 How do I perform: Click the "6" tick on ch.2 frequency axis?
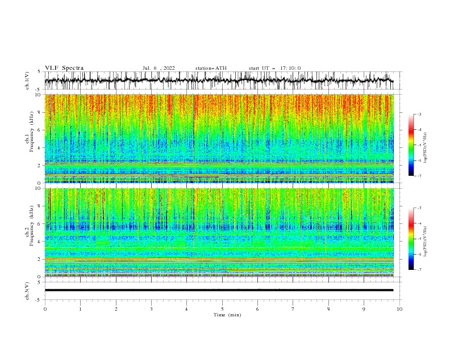40,223
